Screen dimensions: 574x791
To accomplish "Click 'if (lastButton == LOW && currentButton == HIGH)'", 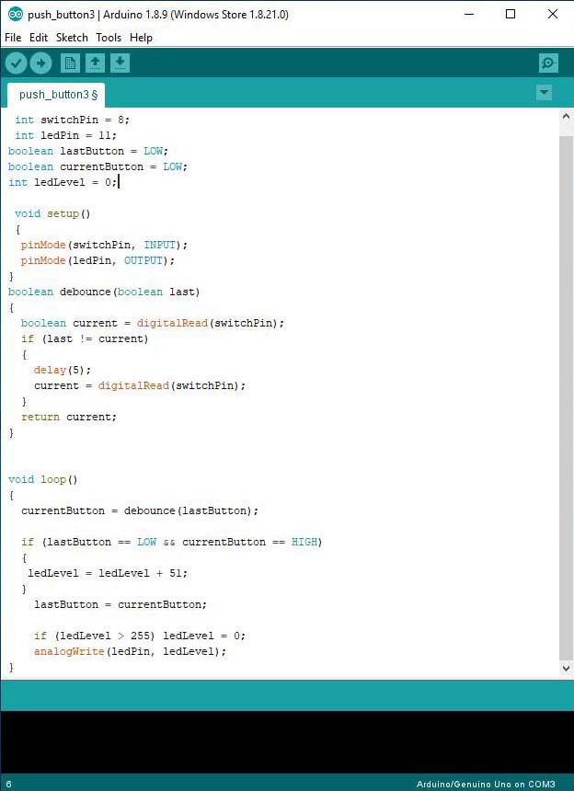I will coord(171,542).
